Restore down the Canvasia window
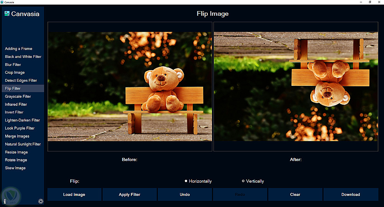Image resolution: width=384 pixels, height=207 pixels. pos(370,2)
